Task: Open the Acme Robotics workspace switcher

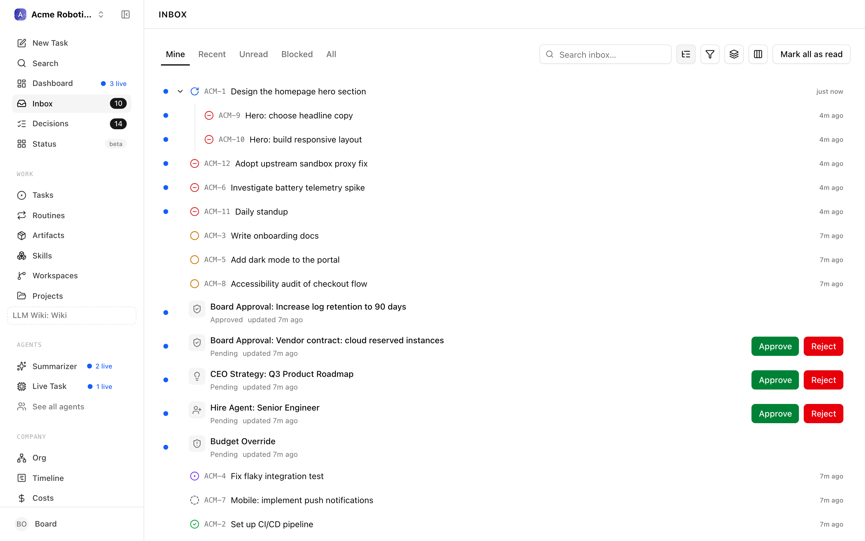Action: pyautogui.click(x=59, y=14)
